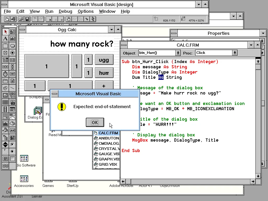Select the Command Button tool
Screen dimensions: 268x201
13,46
